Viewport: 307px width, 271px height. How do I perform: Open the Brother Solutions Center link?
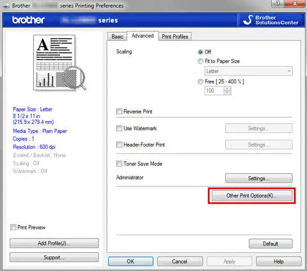click(271, 20)
